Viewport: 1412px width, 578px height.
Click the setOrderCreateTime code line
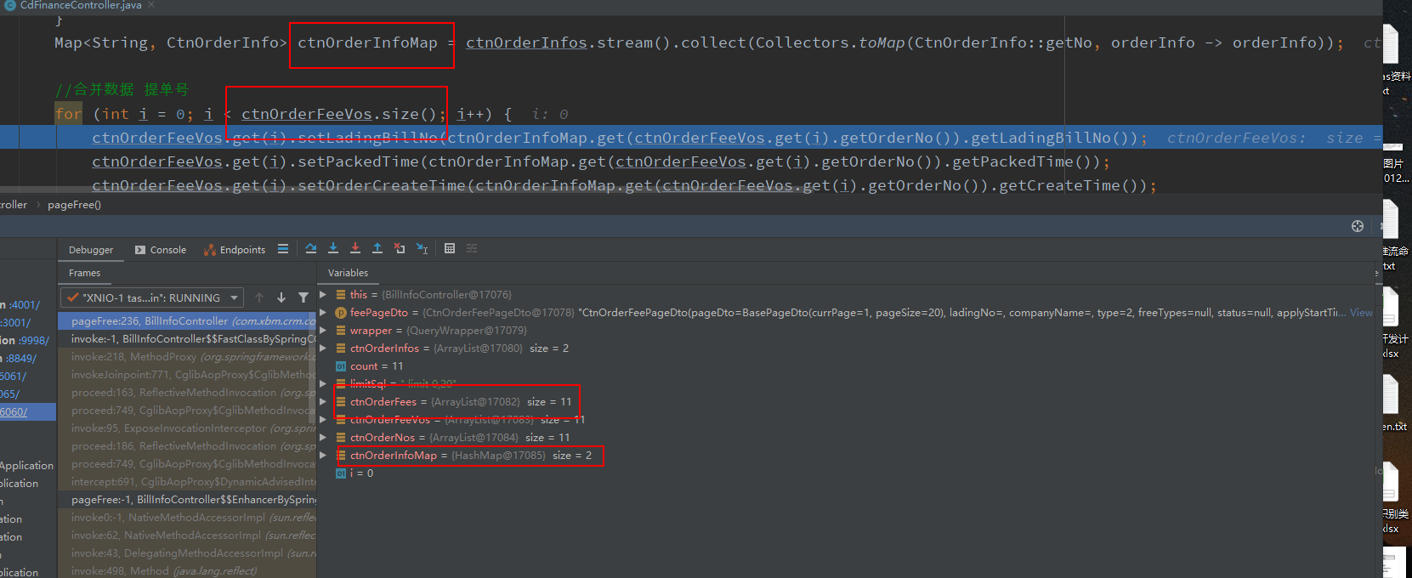(x=624, y=185)
